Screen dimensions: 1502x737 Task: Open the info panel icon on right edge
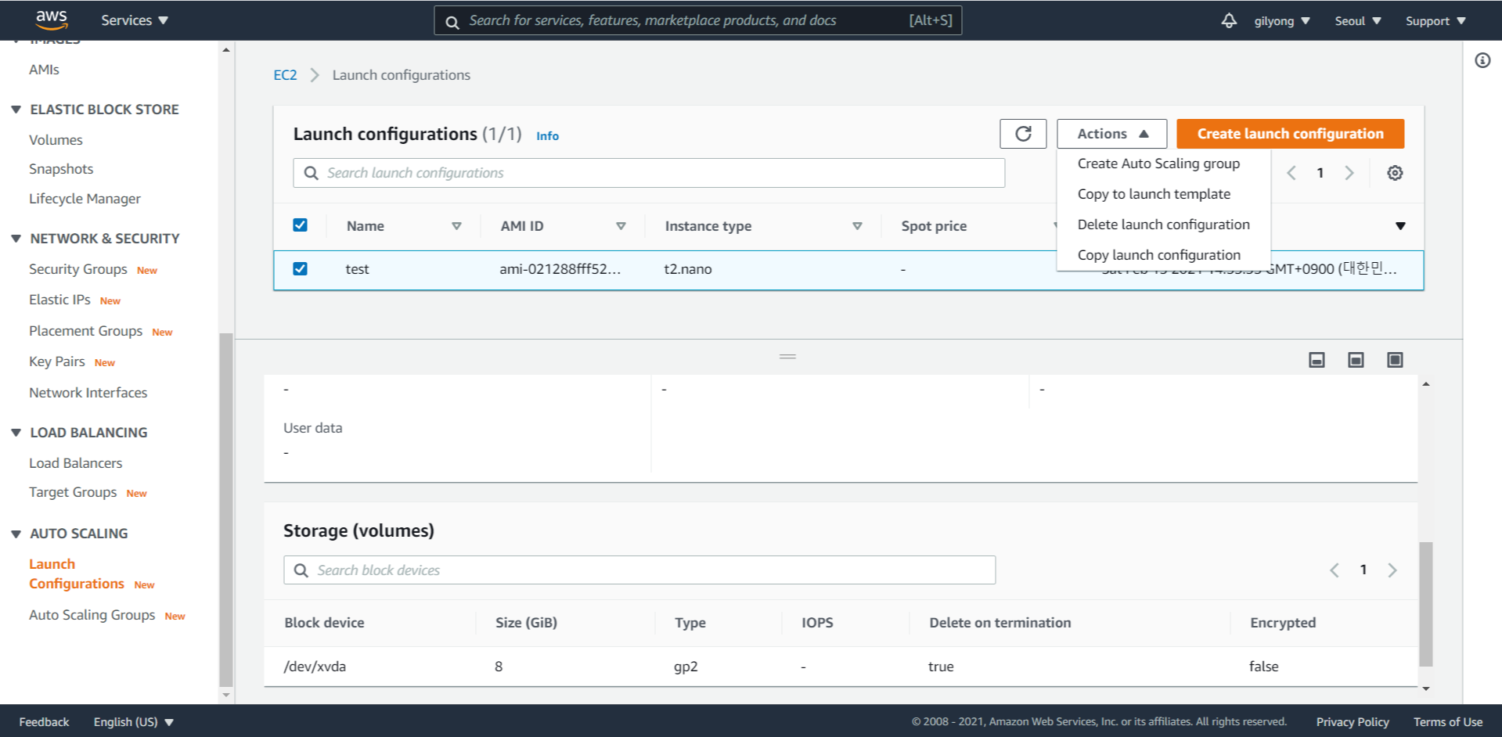click(x=1482, y=60)
